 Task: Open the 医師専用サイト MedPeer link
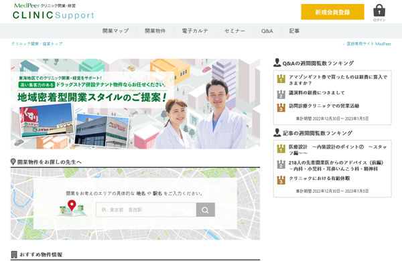click(368, 44)
